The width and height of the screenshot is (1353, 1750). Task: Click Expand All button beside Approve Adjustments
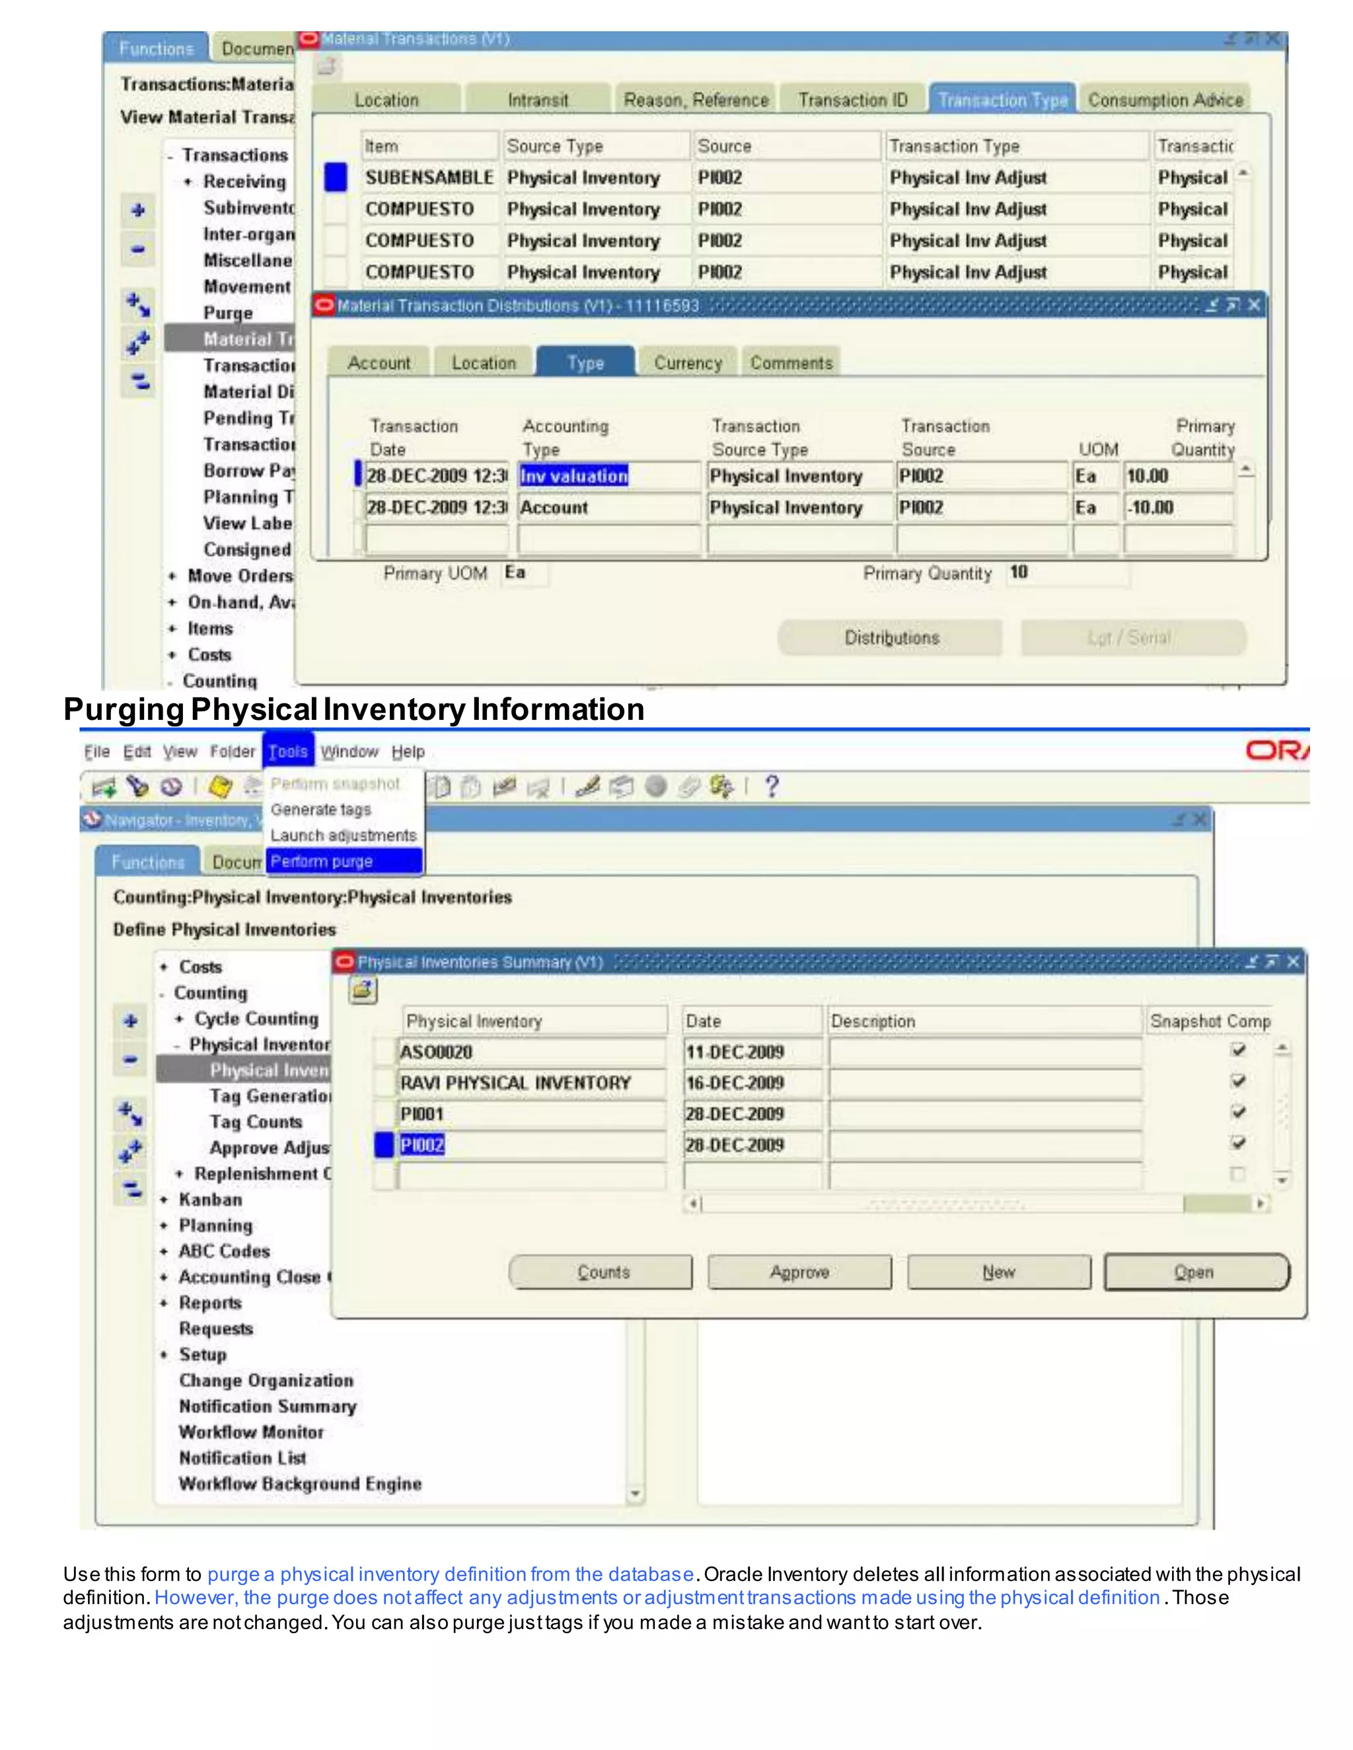point(131,1152)
